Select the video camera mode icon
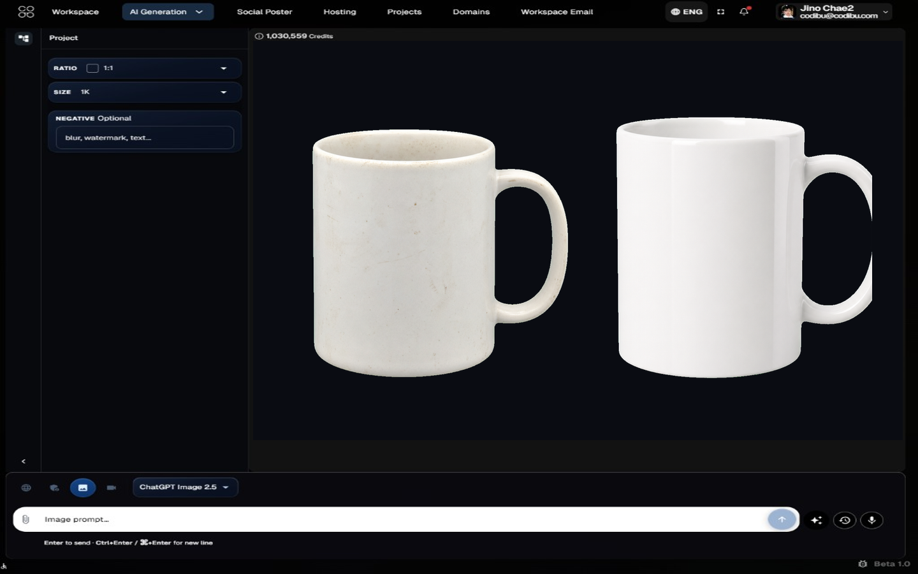The width and height of the screenshot is (918, 574). point(112,488)
